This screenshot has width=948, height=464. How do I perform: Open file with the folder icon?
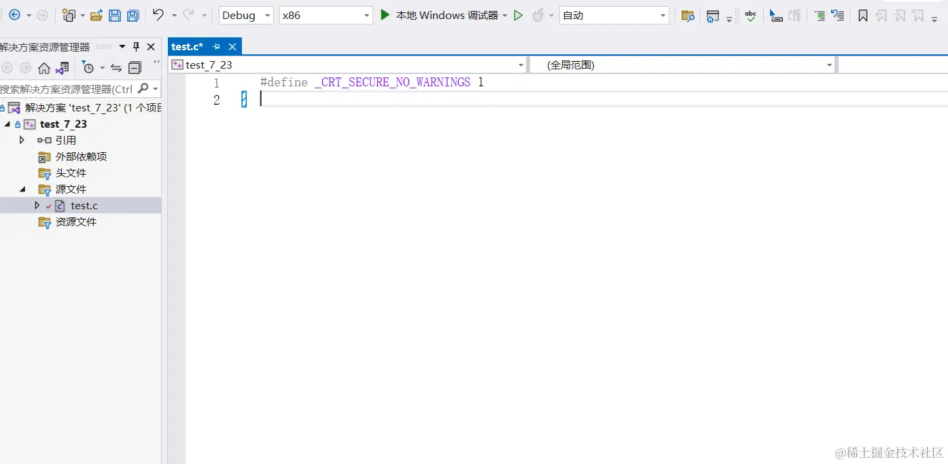[96, 15]
